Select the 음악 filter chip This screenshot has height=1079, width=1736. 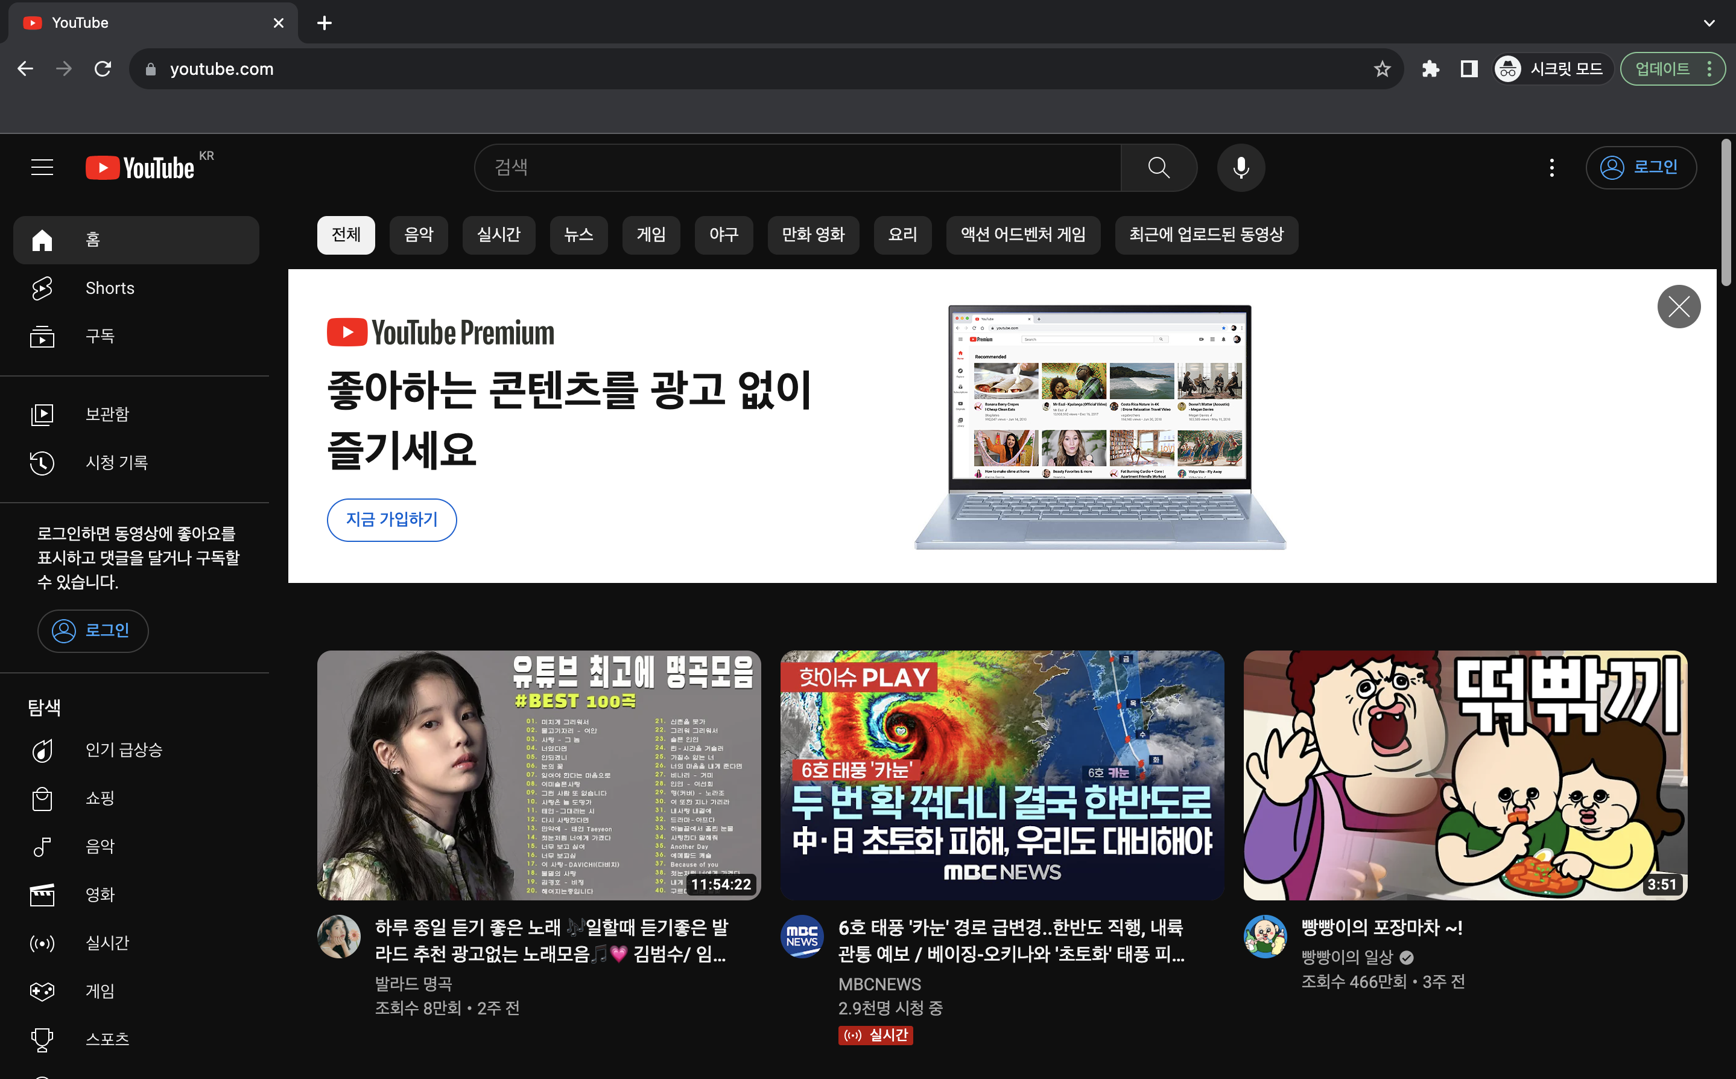pos(419,235)
